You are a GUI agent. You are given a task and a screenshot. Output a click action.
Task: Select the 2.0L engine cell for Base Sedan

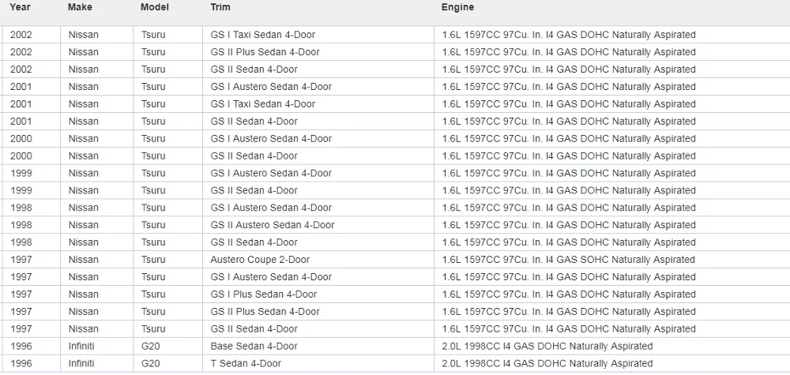pos(547,347)
